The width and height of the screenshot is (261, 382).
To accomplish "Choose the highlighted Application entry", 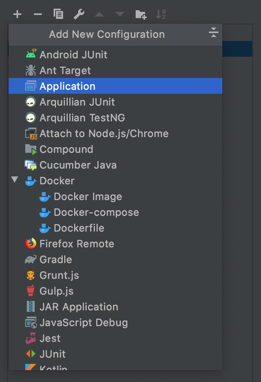I will point(116,86).
